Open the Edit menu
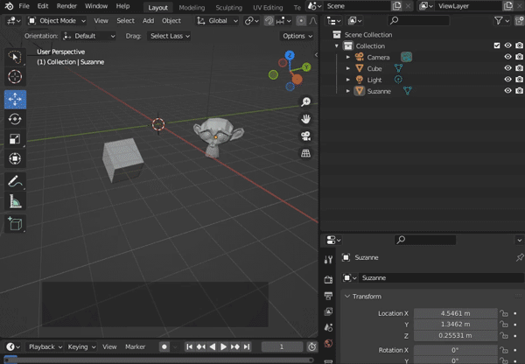 [x=43, y=6]
